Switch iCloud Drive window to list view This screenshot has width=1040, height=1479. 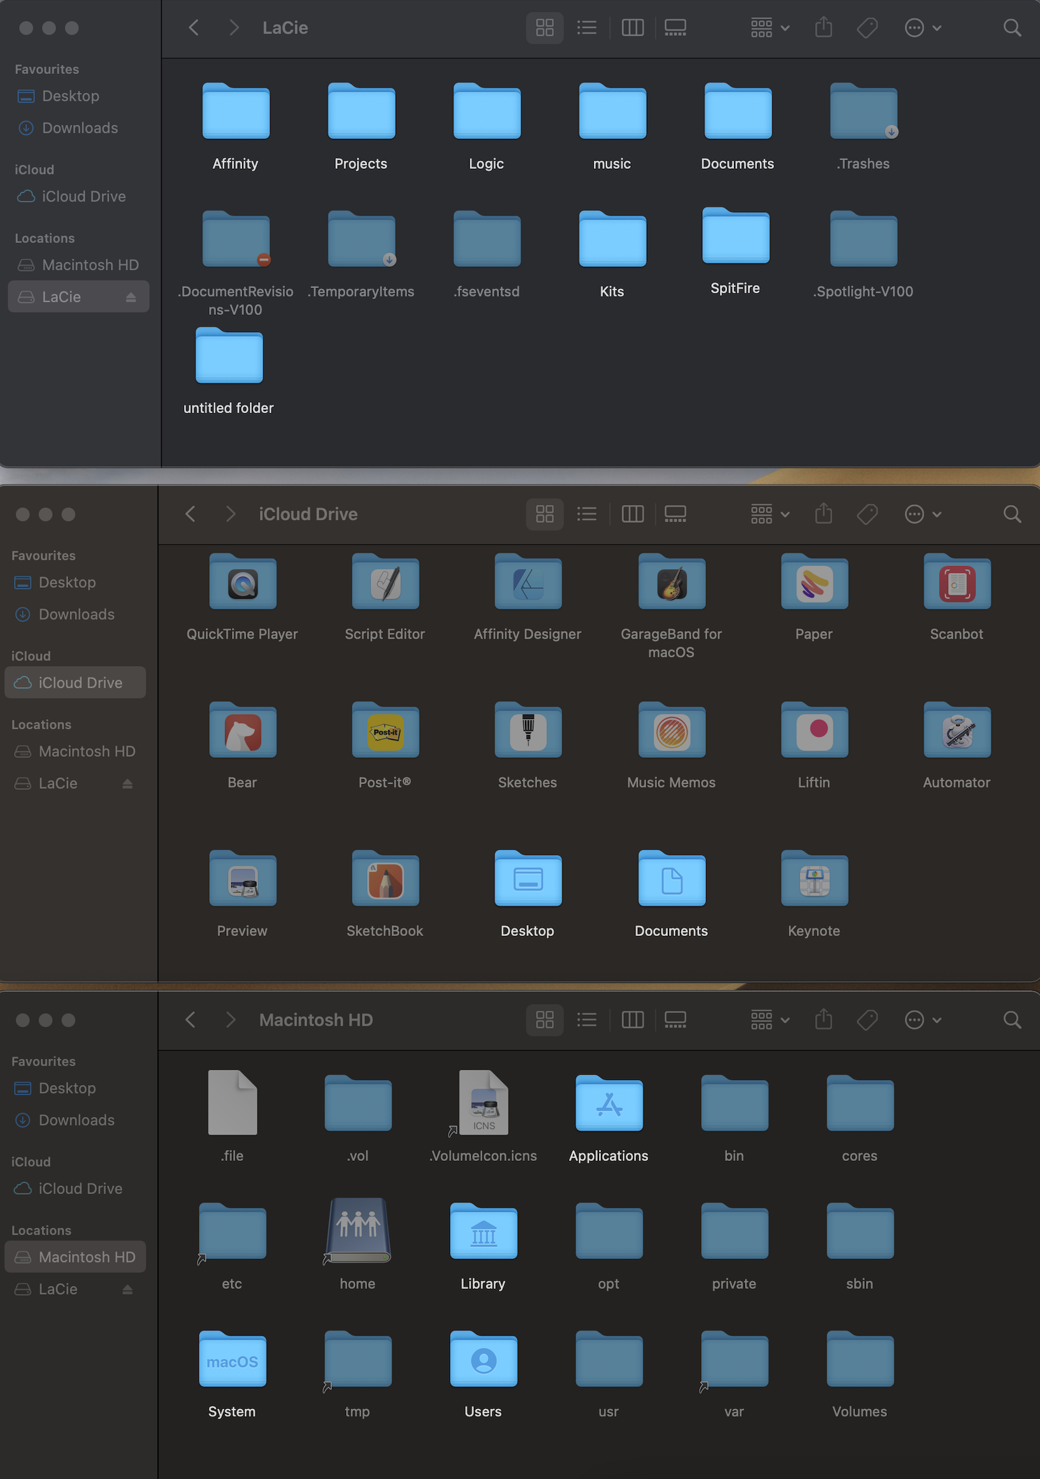(x=587, y=514)
